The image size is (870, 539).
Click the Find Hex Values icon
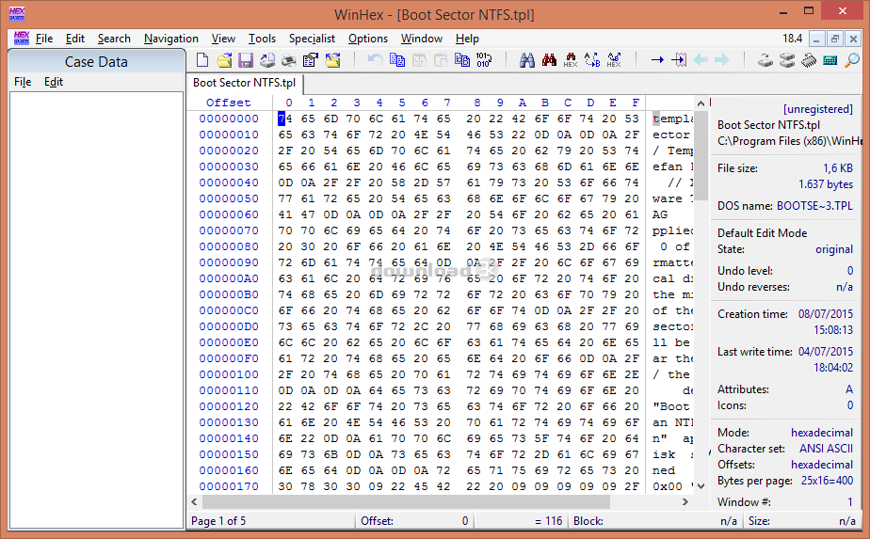[571, 60]
